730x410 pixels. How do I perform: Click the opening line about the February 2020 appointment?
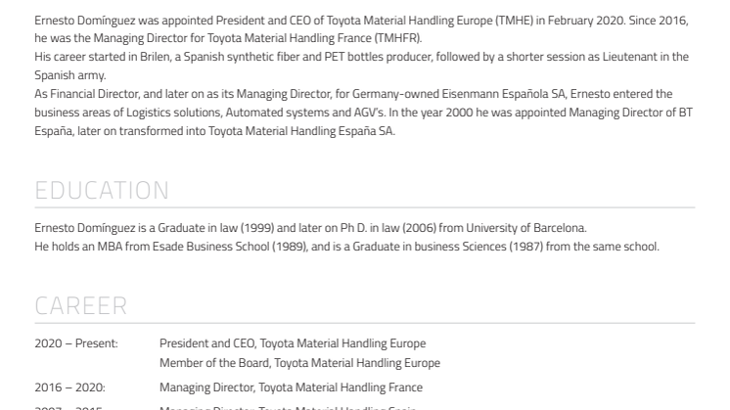361,20
